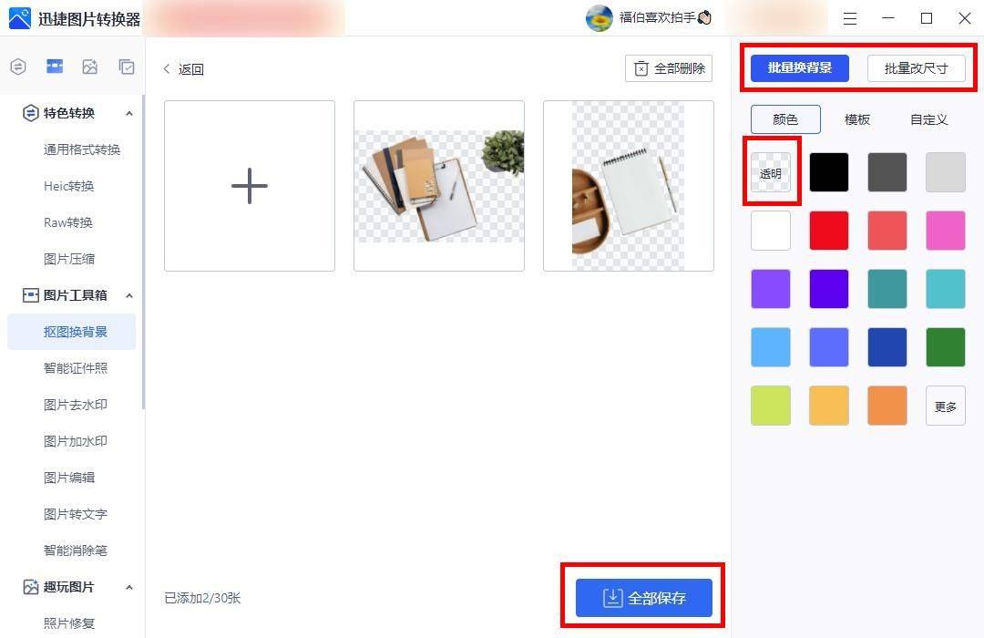Collapse the 图片工具箱 section
The width and height of the screenshot is (984, 638).
tap(128, 296)
